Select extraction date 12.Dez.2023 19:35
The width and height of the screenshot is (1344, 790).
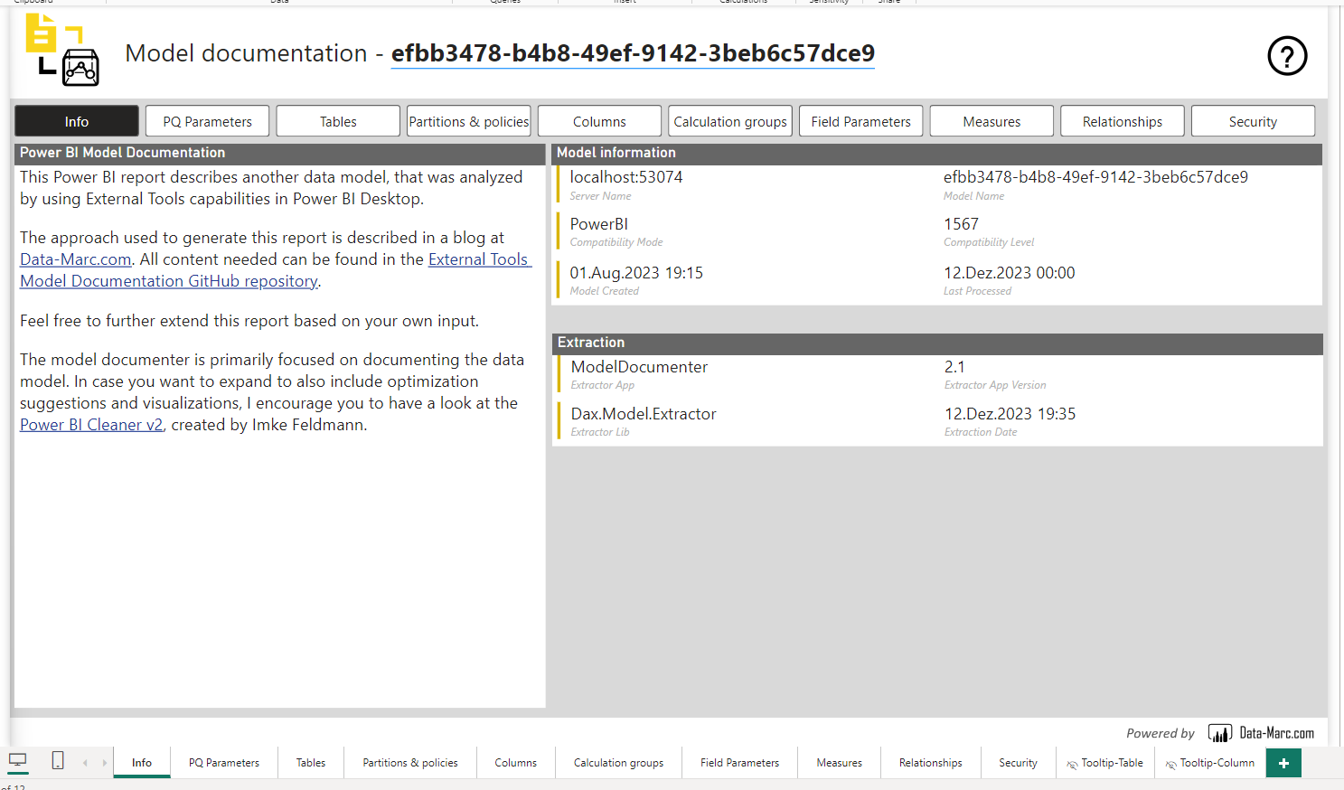(x=1010, y=414)
